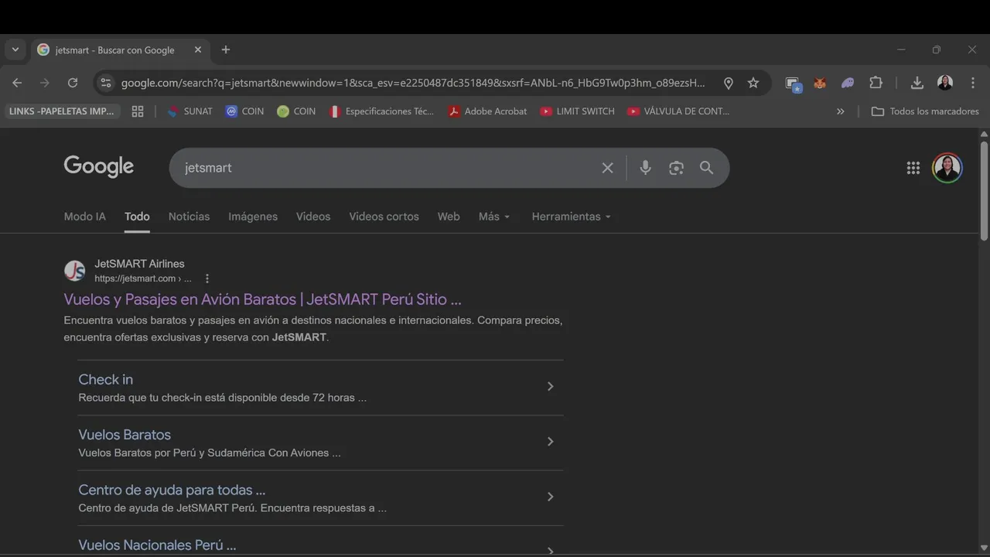The width and height of the screenshot is (990, 557).
Task: Open the SUNAT bookmark
Action: click(189, 111)
